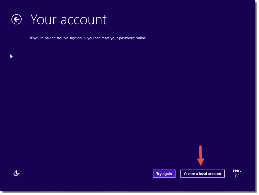Click the accessibility symbol in bottom corner
The image size is (259, 195).
click(16, 173)
